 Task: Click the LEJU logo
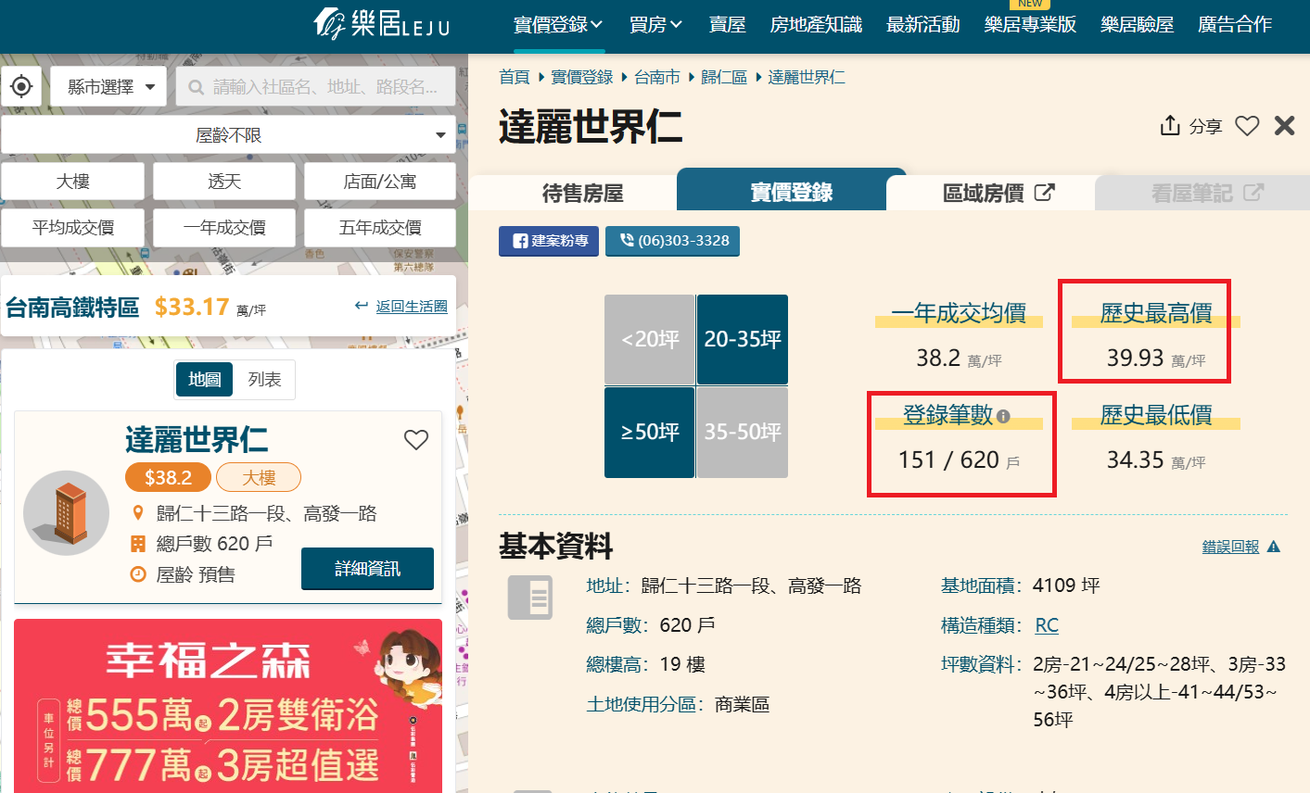pyautogui.click(x=382, y=23)
